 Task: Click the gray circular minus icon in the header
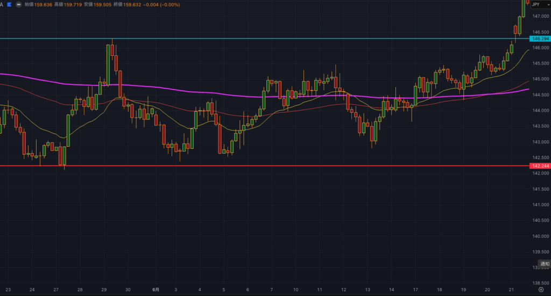(19, 4)
